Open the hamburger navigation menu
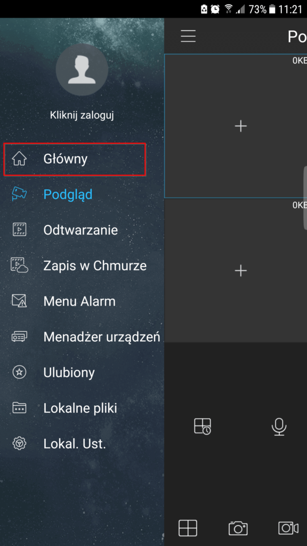This screenshot has width=307, height=546. tap(188, 36)
